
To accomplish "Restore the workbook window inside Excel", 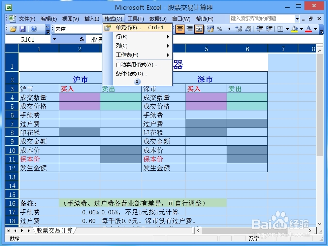I will (x=310, y=19).
